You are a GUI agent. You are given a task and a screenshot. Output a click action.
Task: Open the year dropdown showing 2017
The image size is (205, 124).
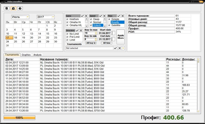[x=53, y=17]
